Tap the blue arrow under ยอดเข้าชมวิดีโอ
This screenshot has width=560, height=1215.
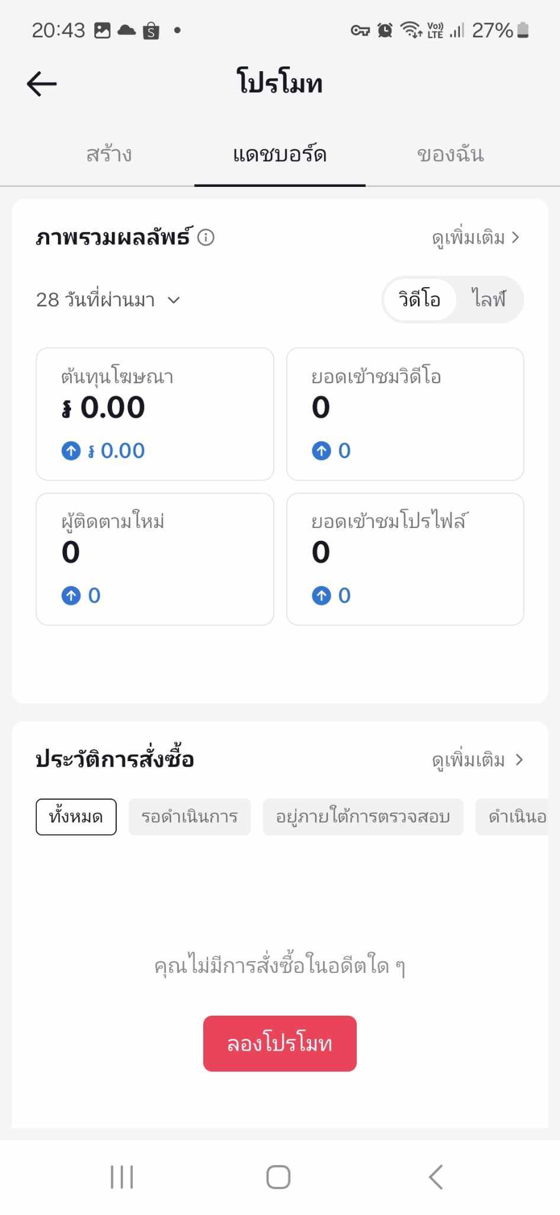coord(321,451)
